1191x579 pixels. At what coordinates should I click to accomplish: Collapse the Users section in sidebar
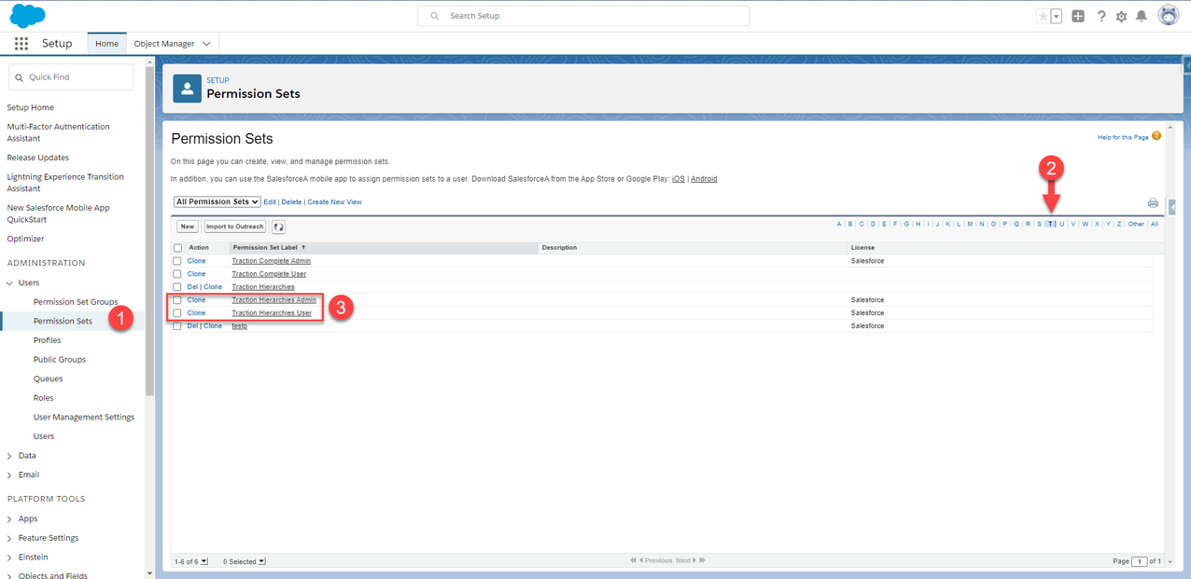10,283
